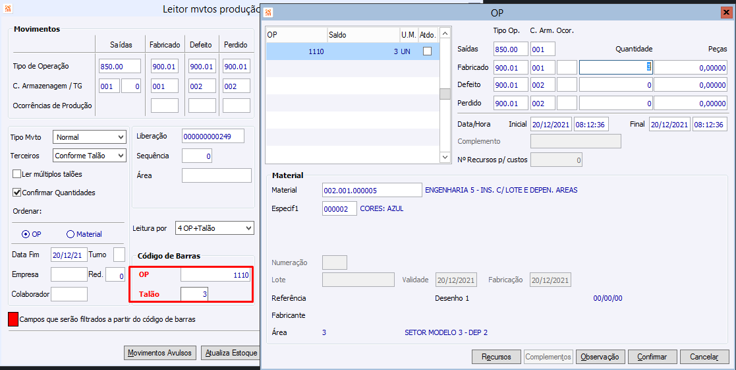
Task: Click the Fabricado Peças input field
Action: 690,67
